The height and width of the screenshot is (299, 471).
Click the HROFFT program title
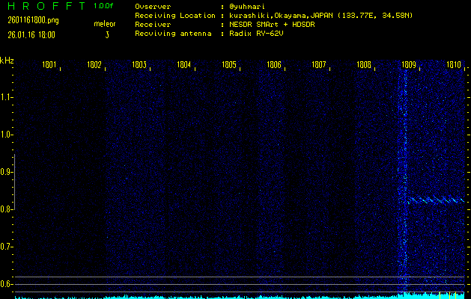[x=46, y=6]
